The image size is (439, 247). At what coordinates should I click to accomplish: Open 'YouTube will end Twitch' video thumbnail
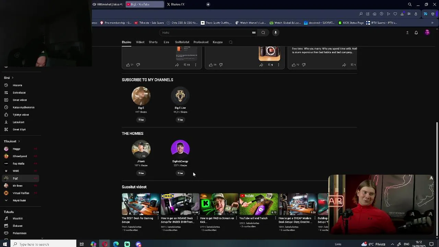click(x=258, y=204)
